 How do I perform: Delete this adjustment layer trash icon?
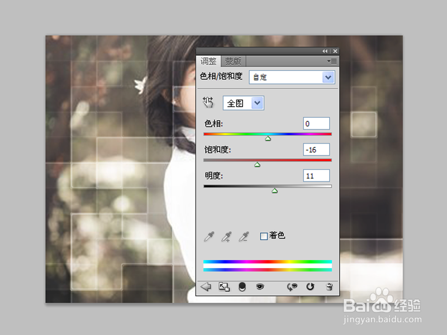pyautogui.click(x=329, y=286)
